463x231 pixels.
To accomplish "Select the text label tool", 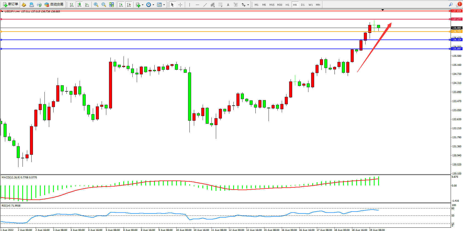I will click(236, 5).
